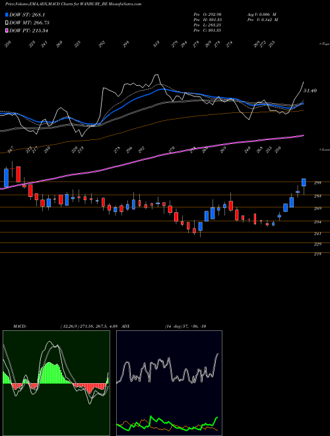Select the 'DOW MT: 266.75' legend text
Viewport: 330px width, 436px height.
coord(30,23)
